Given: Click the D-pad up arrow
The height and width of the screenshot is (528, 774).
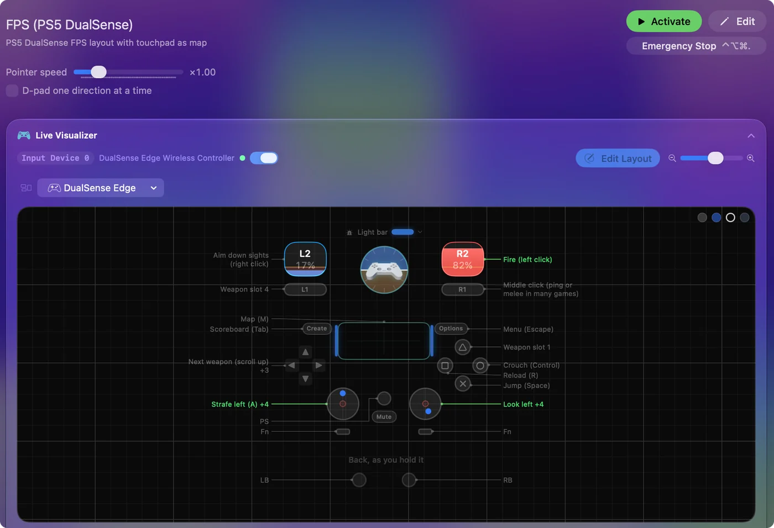Looking at the screenshot, I should 305,352.
